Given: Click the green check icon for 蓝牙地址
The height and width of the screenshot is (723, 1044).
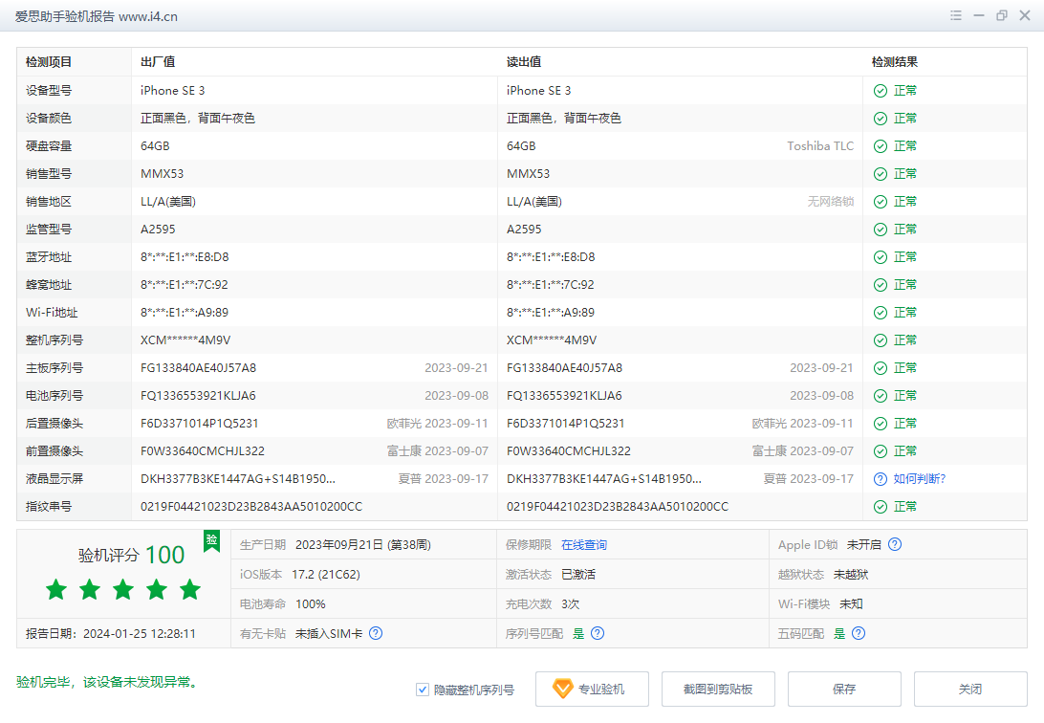Looking at the screenshot, I should point(881,257).
